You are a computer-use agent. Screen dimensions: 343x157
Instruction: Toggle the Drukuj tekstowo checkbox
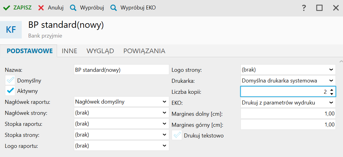177,135
